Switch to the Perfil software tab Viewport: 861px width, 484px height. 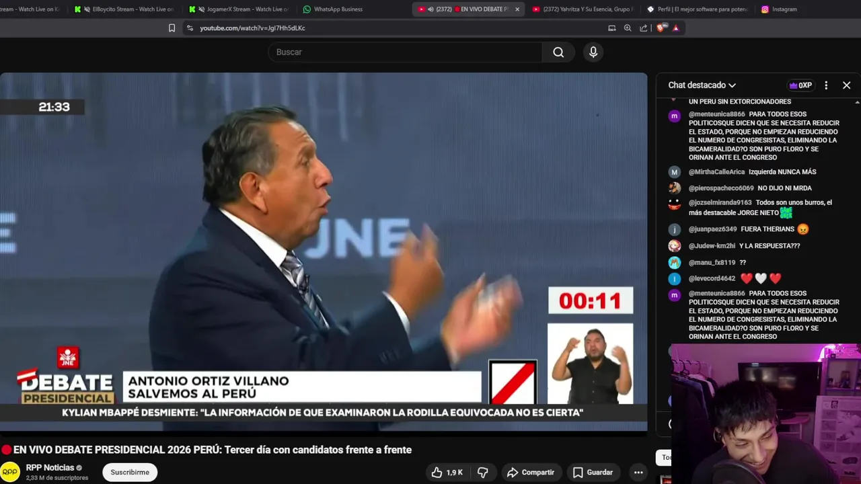[698, 9]
